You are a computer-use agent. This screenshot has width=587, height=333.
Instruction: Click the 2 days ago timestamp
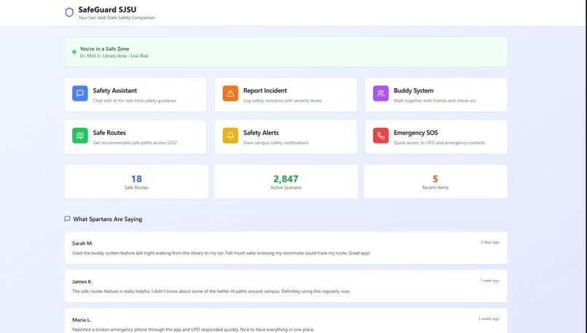490,243
